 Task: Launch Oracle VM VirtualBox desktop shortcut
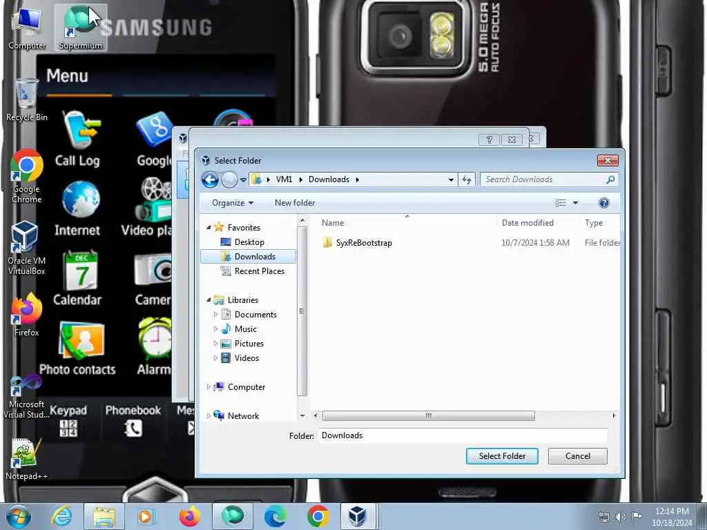coord(27,248)
